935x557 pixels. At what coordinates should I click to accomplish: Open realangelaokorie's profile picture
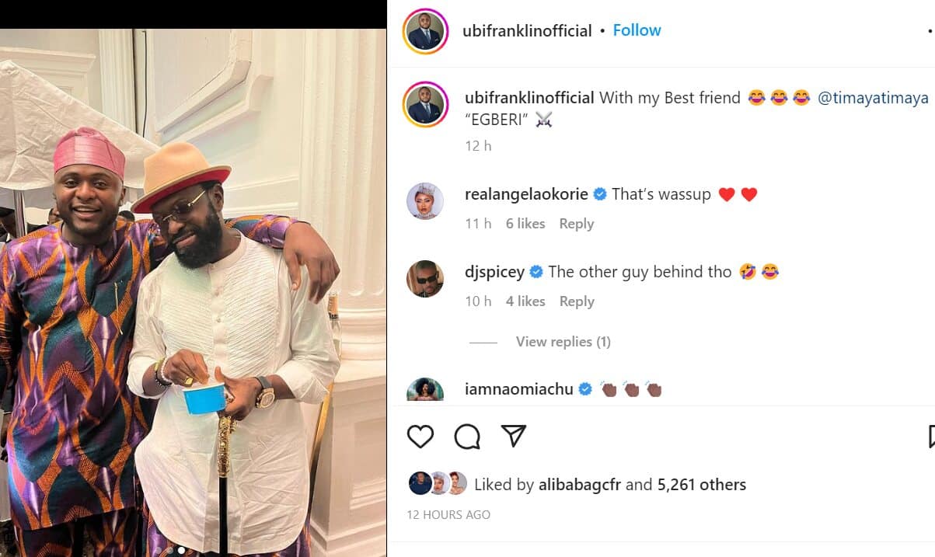point(425,201)
